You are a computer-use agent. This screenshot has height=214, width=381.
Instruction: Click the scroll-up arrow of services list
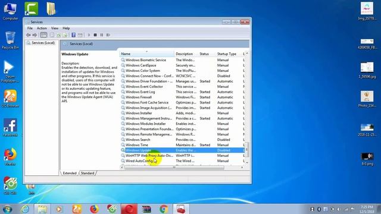pyautogui.click(x=247, y=53)
